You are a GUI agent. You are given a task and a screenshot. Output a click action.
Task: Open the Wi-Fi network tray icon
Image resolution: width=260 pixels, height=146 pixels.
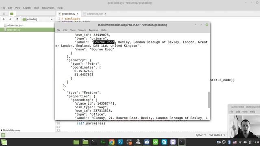click(240, 142)
